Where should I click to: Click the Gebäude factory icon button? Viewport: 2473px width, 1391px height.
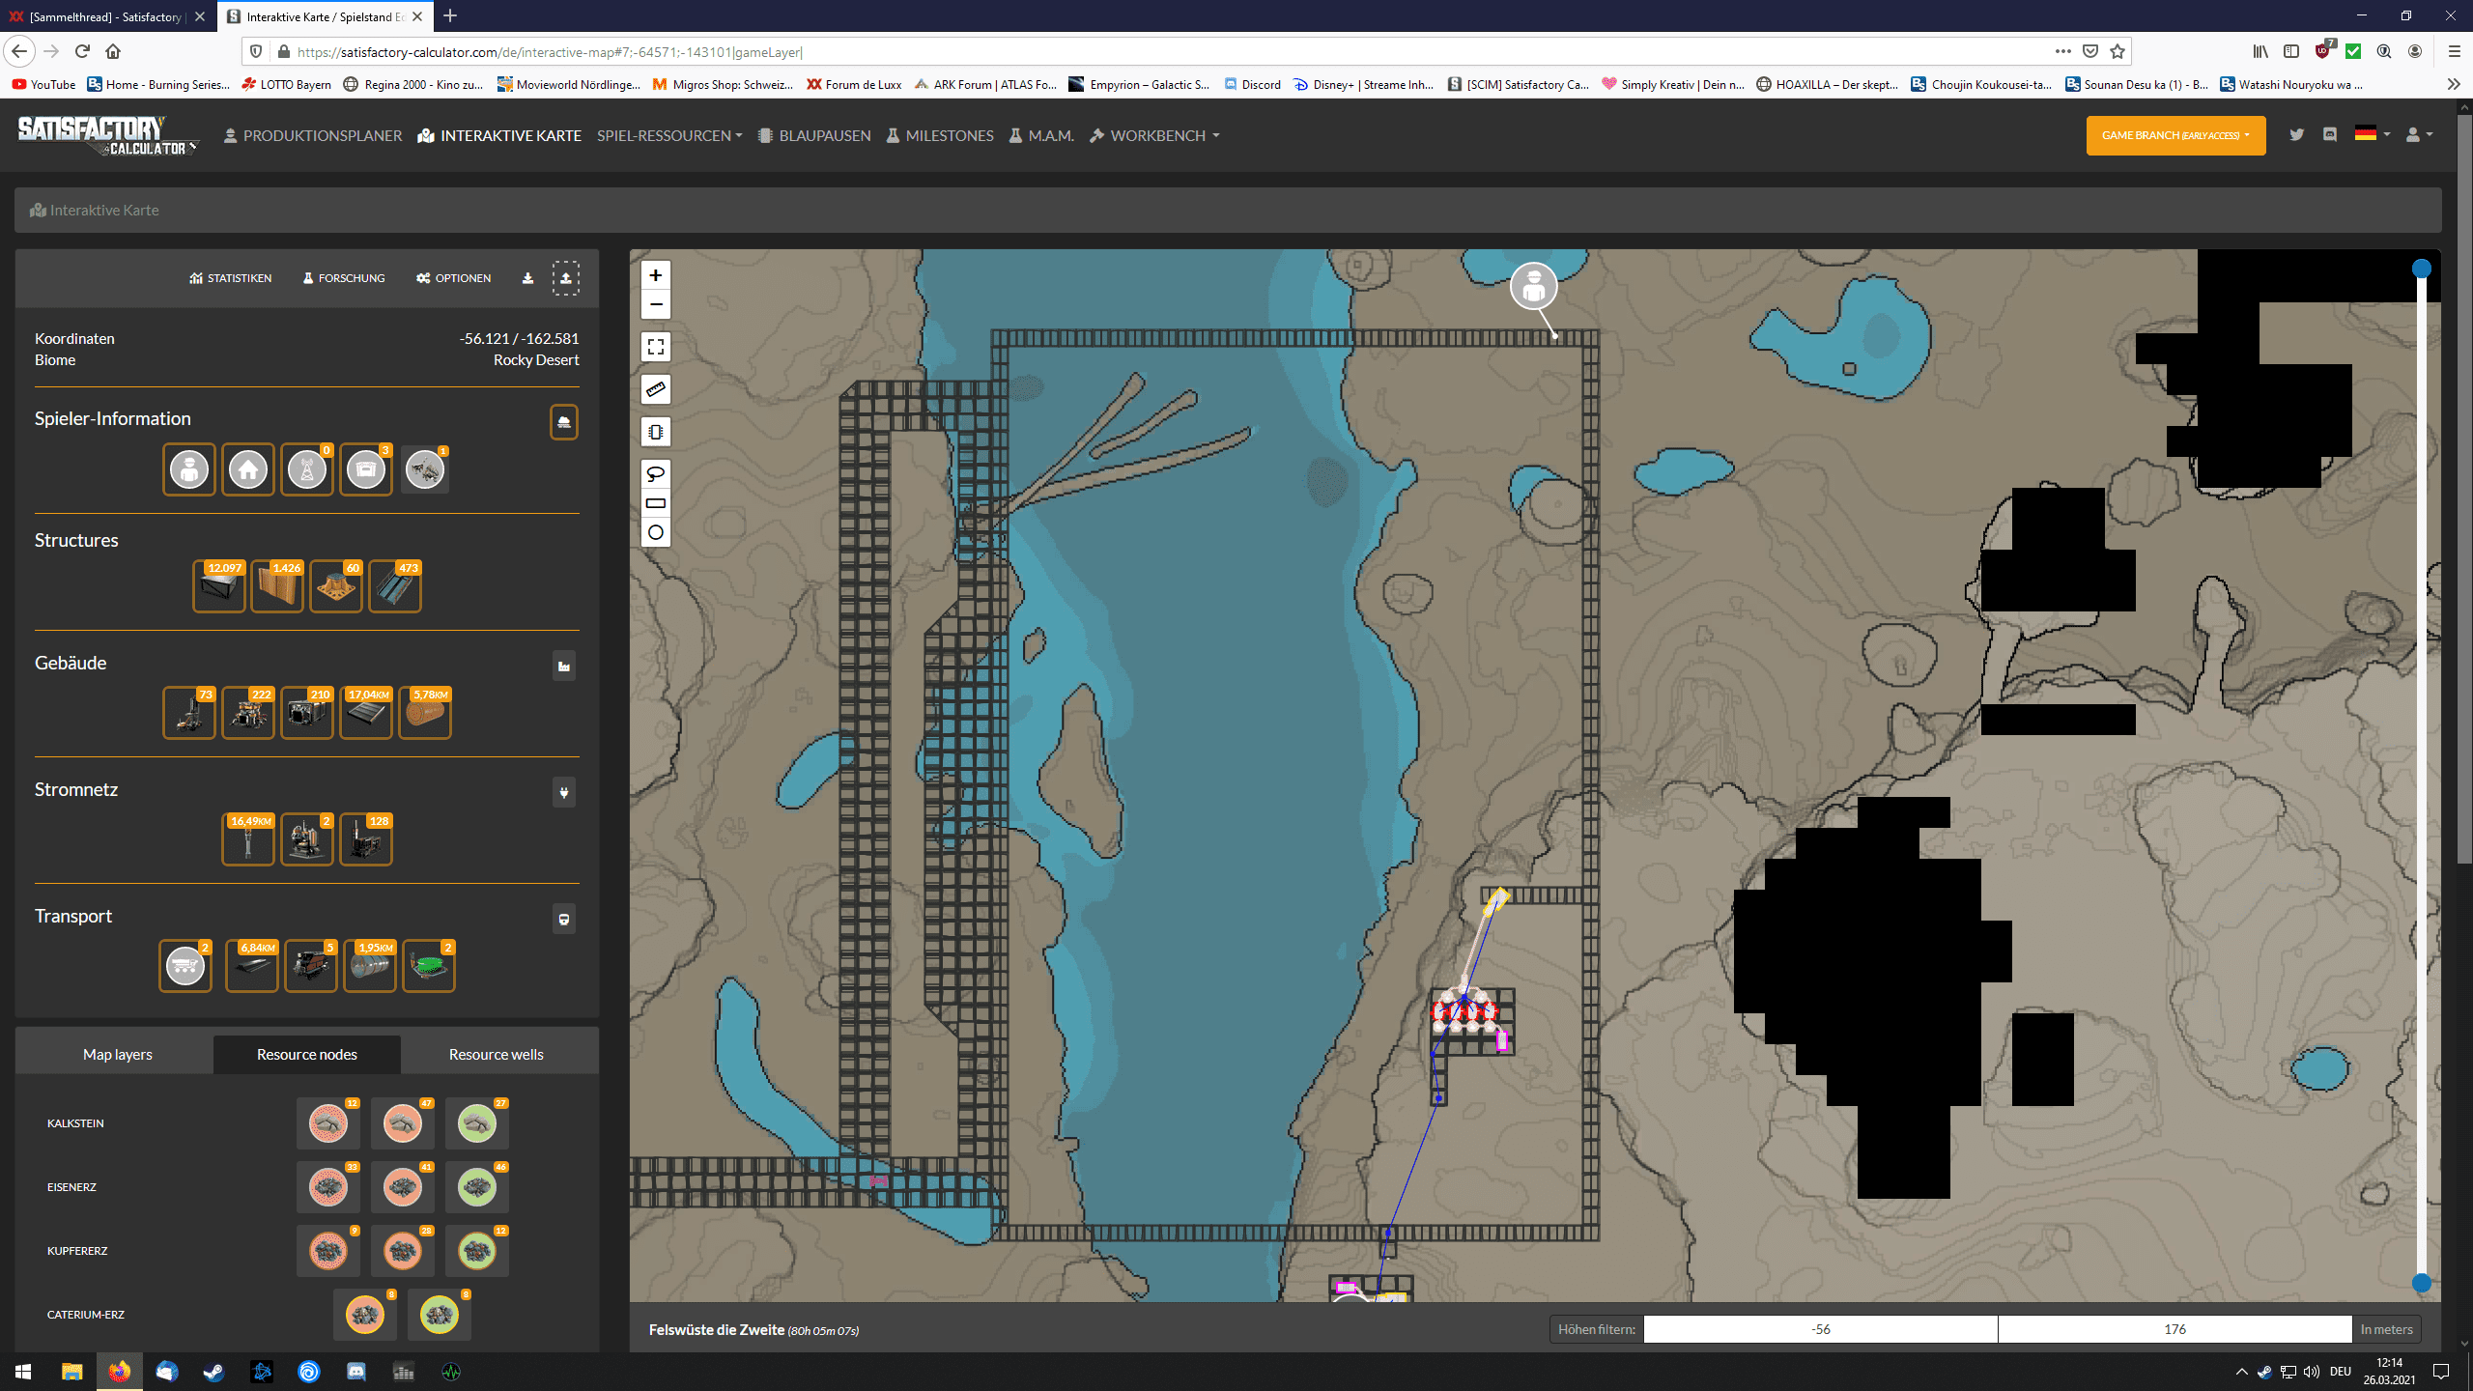(564, 666)
